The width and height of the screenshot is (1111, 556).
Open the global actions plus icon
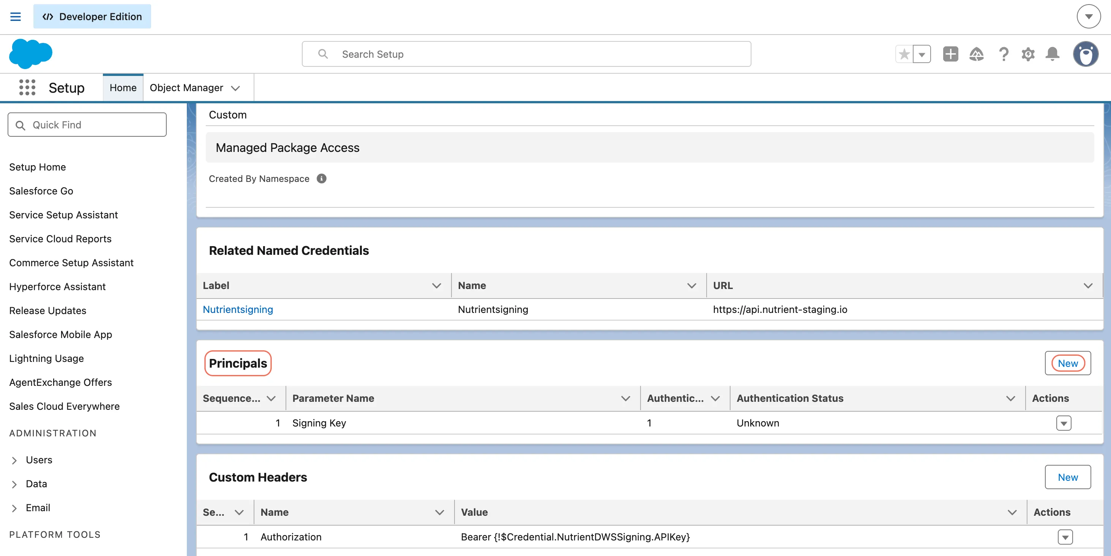[950, 54]
